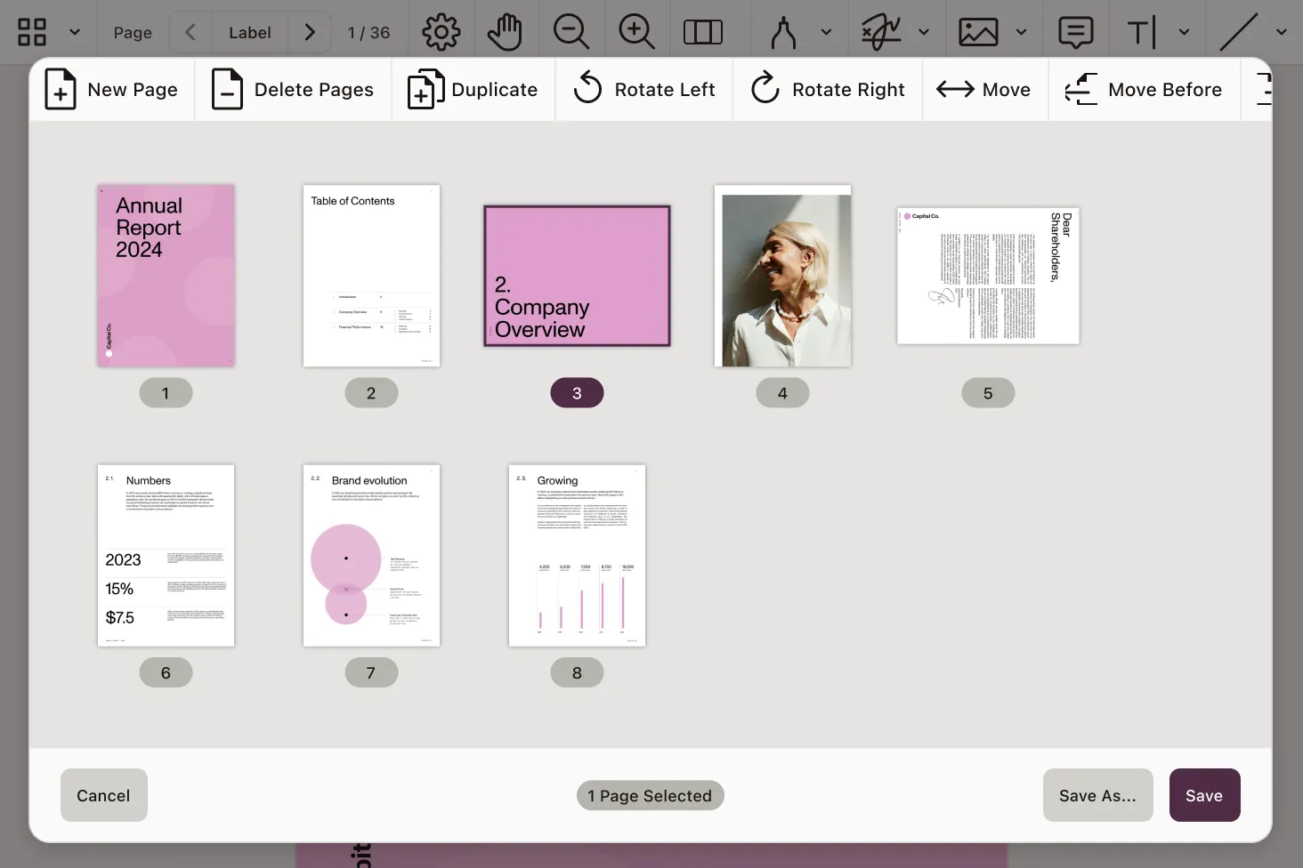The height and width of the screenshot is (868, 1303).
Task: Expand the pen tool options dropdown
Action: pos(827,31)
